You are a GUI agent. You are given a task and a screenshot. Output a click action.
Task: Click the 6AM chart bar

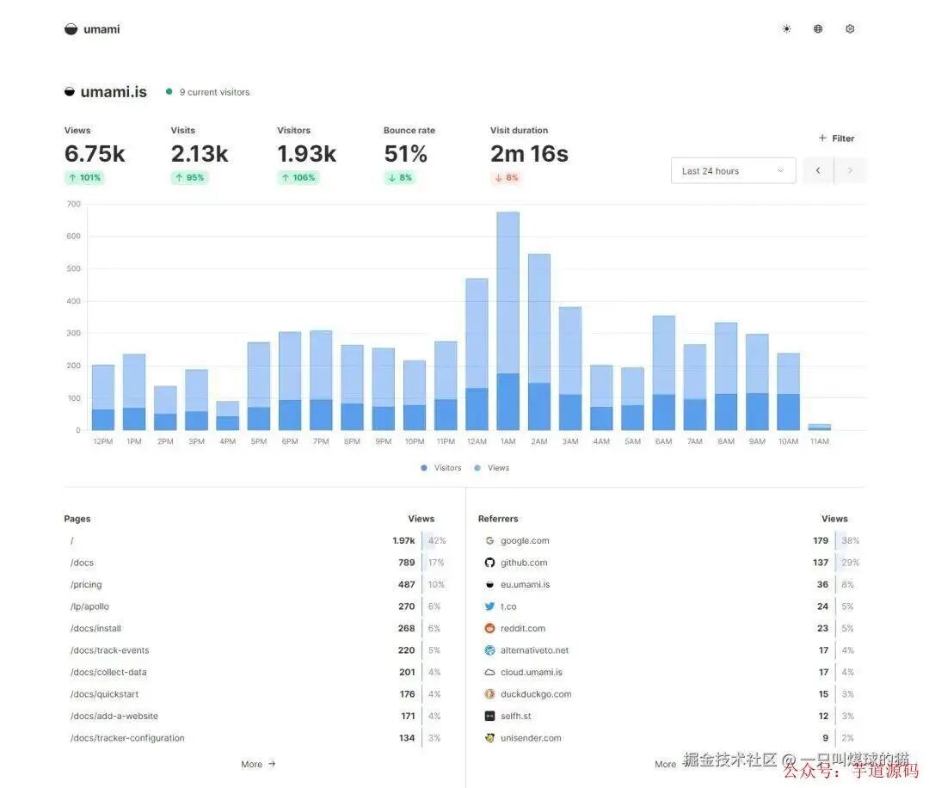(663, 372)
